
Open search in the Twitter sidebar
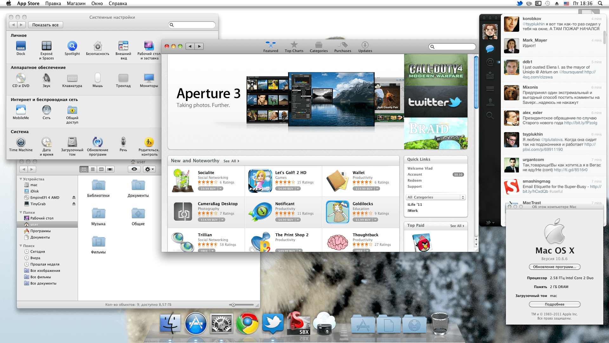pyautogui.click(x=490, y=116)
